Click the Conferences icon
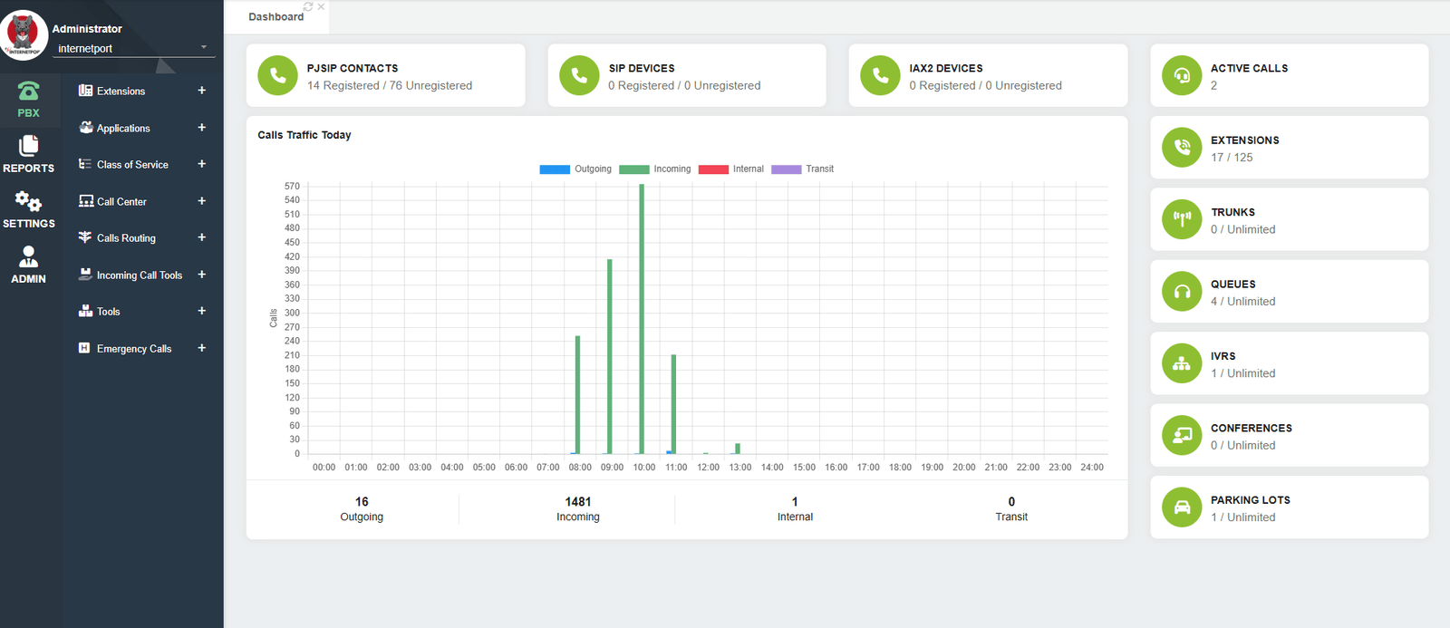 click(1182, 436)
